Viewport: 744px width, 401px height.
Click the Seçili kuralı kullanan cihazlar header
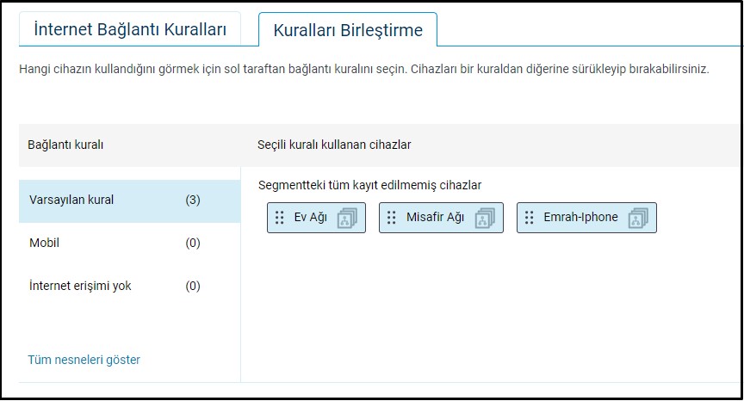pyautogui.click(x=334, y=145)
